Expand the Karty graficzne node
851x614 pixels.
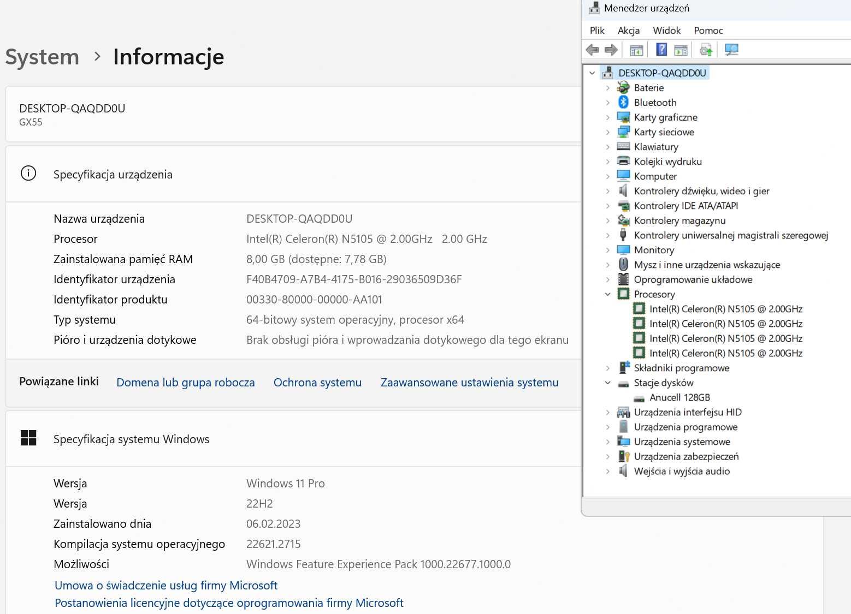[x=607, y=117]
